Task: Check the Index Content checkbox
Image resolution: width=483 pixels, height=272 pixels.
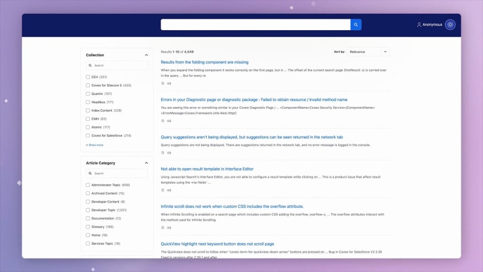Action: point(88,110)
